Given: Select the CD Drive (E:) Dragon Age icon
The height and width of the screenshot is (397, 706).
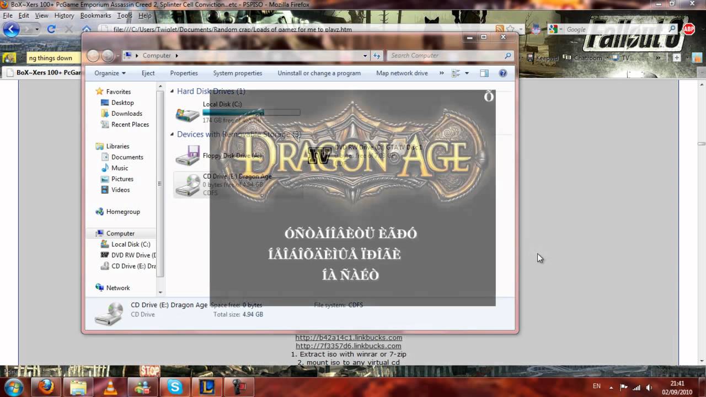Looking at the screenshot, I should coord(188,185).
